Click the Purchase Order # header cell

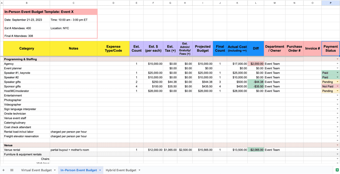[x=295, y=48]
